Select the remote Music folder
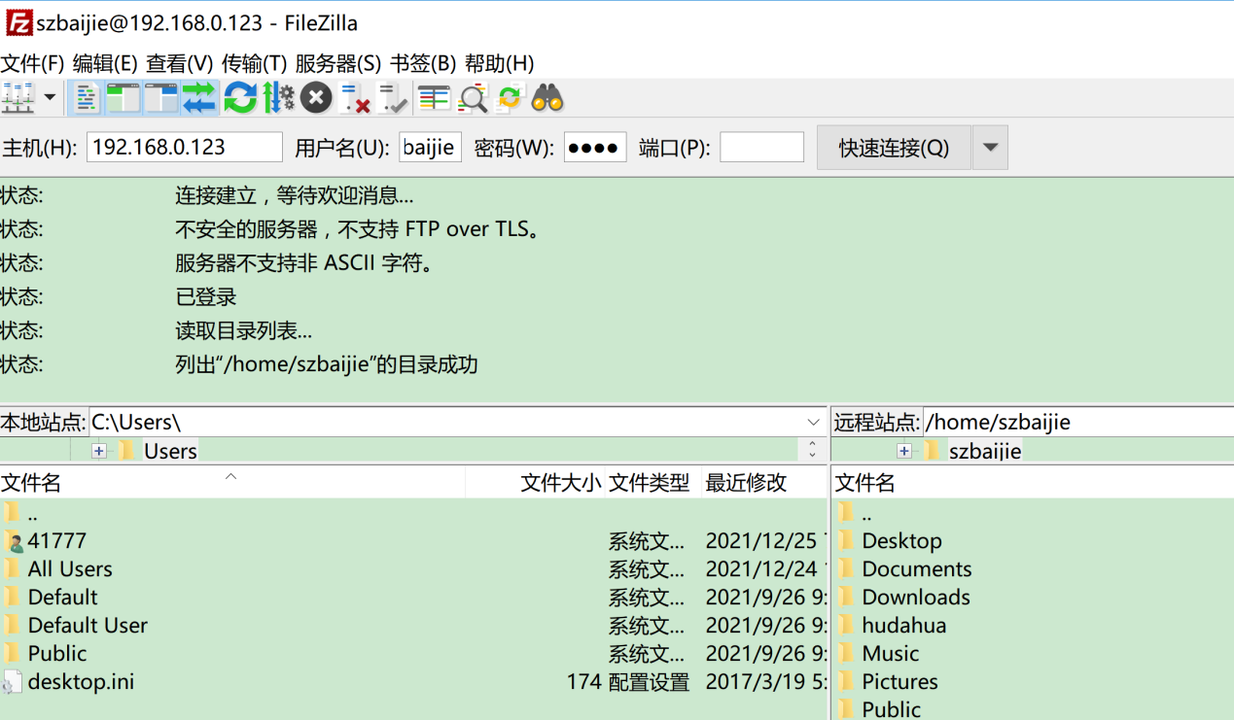Screen dimensions: 1234x720 pos(891,654)
